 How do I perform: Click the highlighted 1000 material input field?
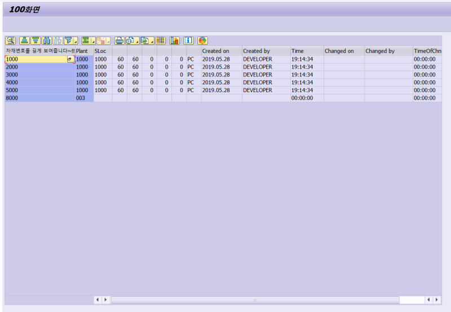coord(36,59)
